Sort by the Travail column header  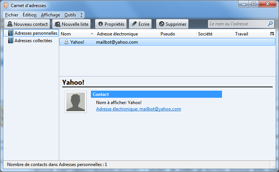(x=251, y=34)
